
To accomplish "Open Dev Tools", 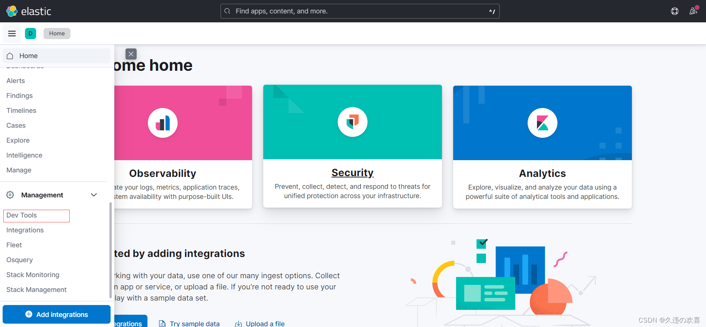I will pos(22,215).
